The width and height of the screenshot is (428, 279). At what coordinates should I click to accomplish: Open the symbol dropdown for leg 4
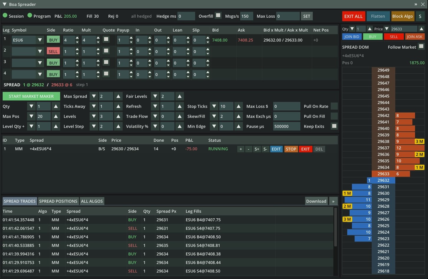[x=40, y=75]
